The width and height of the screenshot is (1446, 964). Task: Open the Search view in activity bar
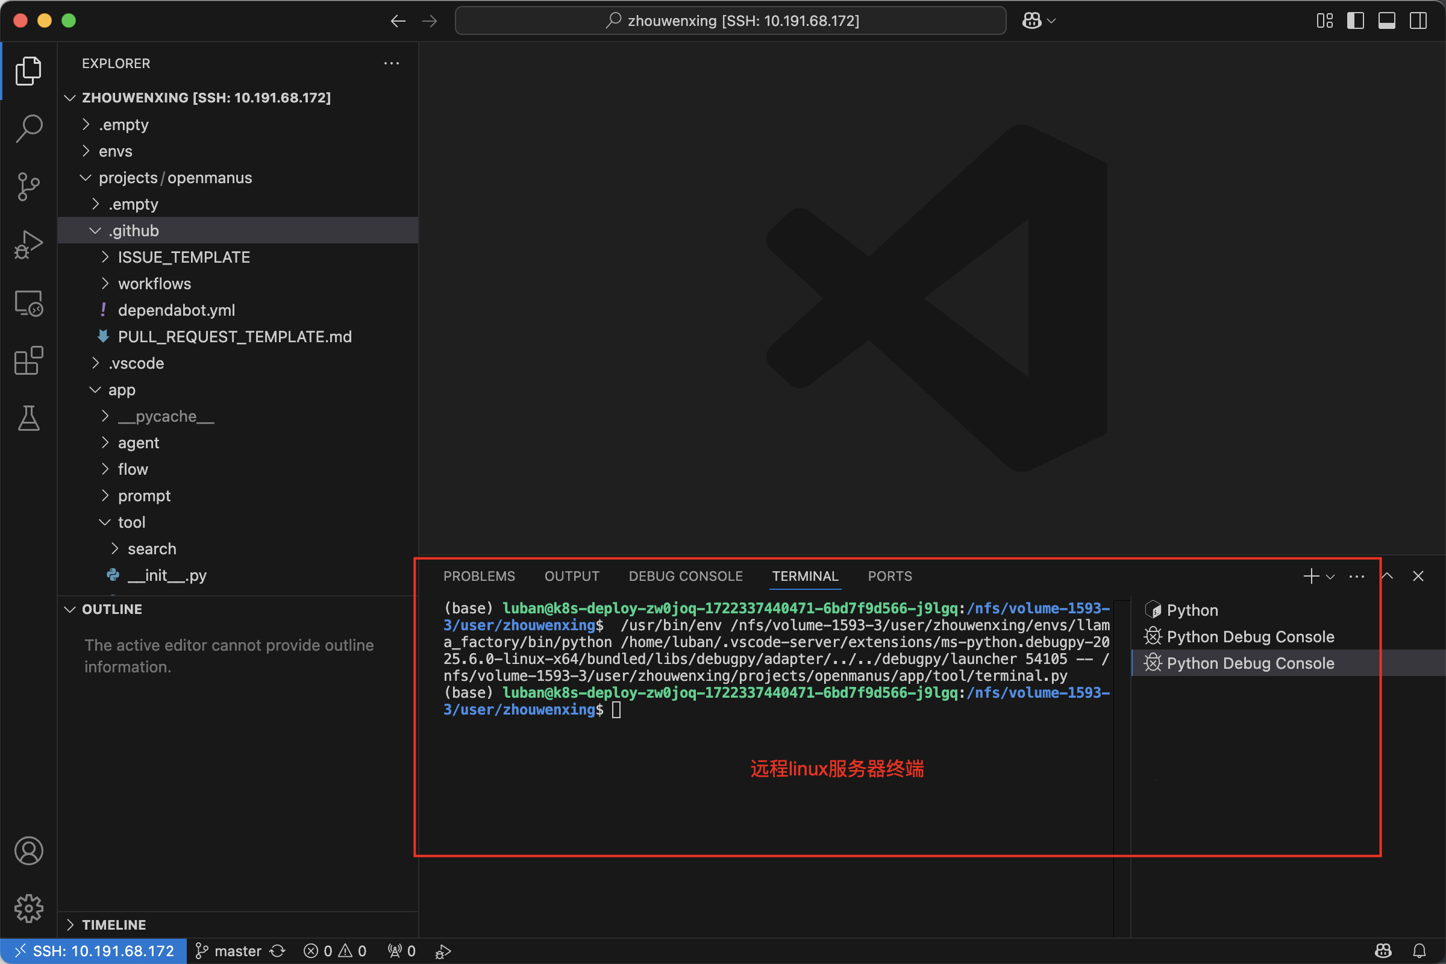point(28,128)
